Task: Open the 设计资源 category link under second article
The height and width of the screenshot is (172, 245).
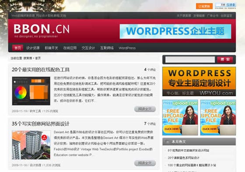Action: [x=35, y=165]
